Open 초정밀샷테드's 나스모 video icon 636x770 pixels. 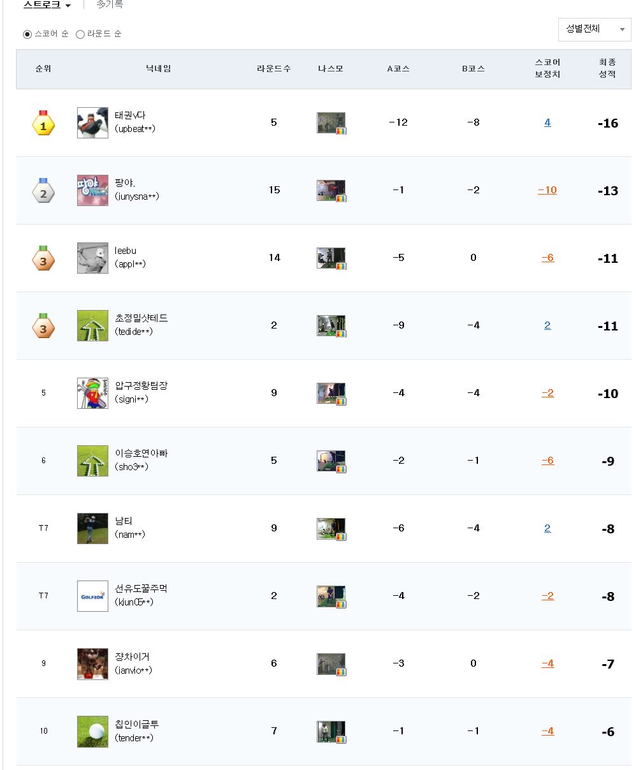click(331, 326)
